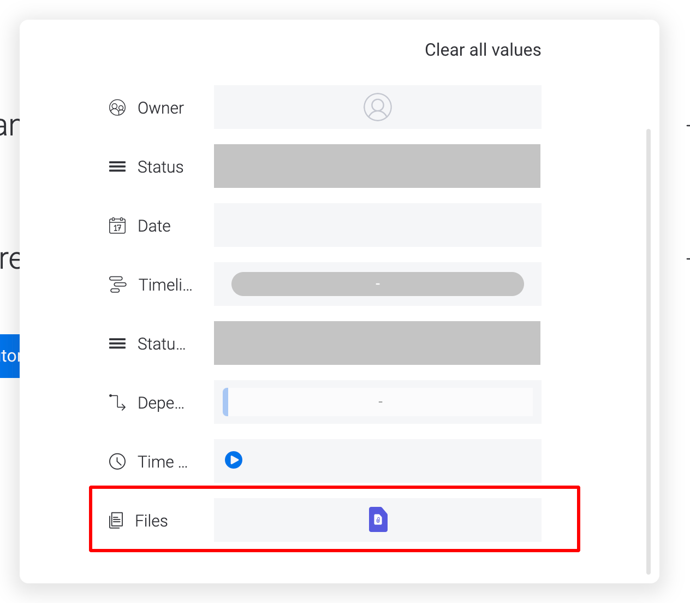This screenshot has width=690, height=603.
Task: Open the second Status value picker
Action: click(x=377, y=343)
